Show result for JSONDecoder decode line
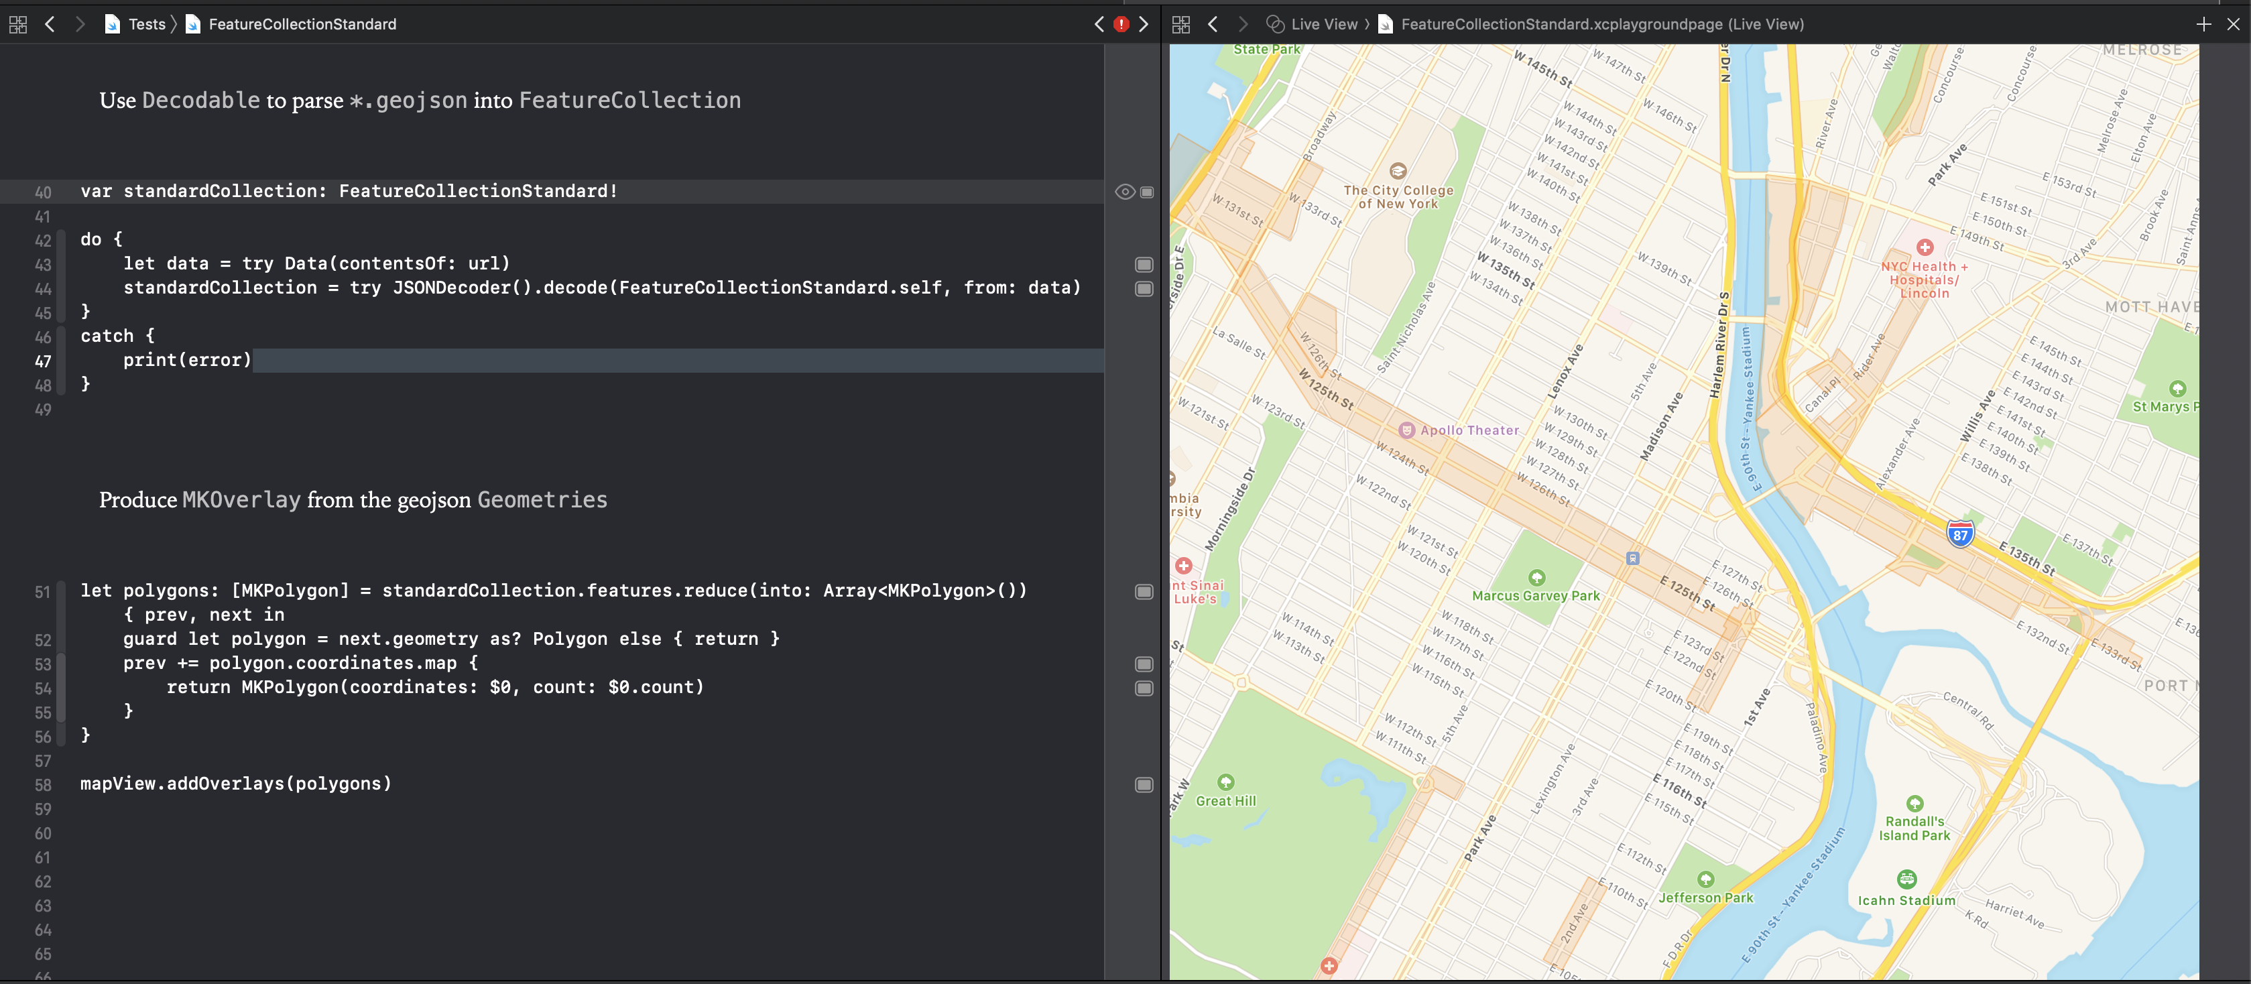The width and height of the screenshot is (2251, 984). point(1144,290)
